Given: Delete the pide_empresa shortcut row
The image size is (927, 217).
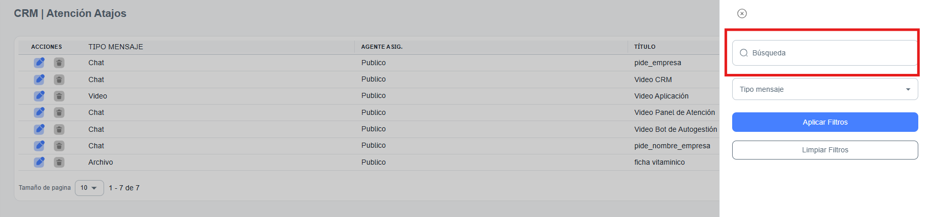Looking at the screenshot, I should 59,63.
